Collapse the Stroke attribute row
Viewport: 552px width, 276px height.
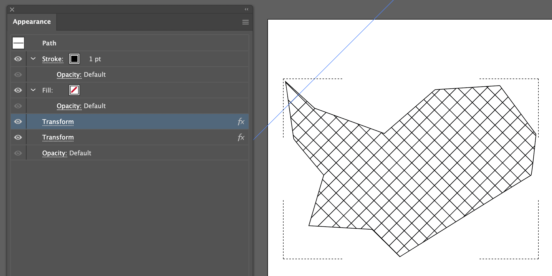33,58
